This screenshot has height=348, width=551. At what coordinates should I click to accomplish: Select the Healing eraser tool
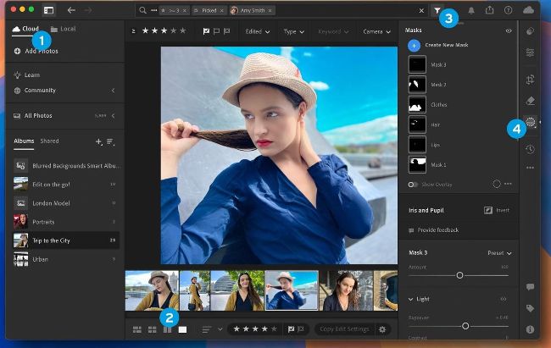coord(530,101)
